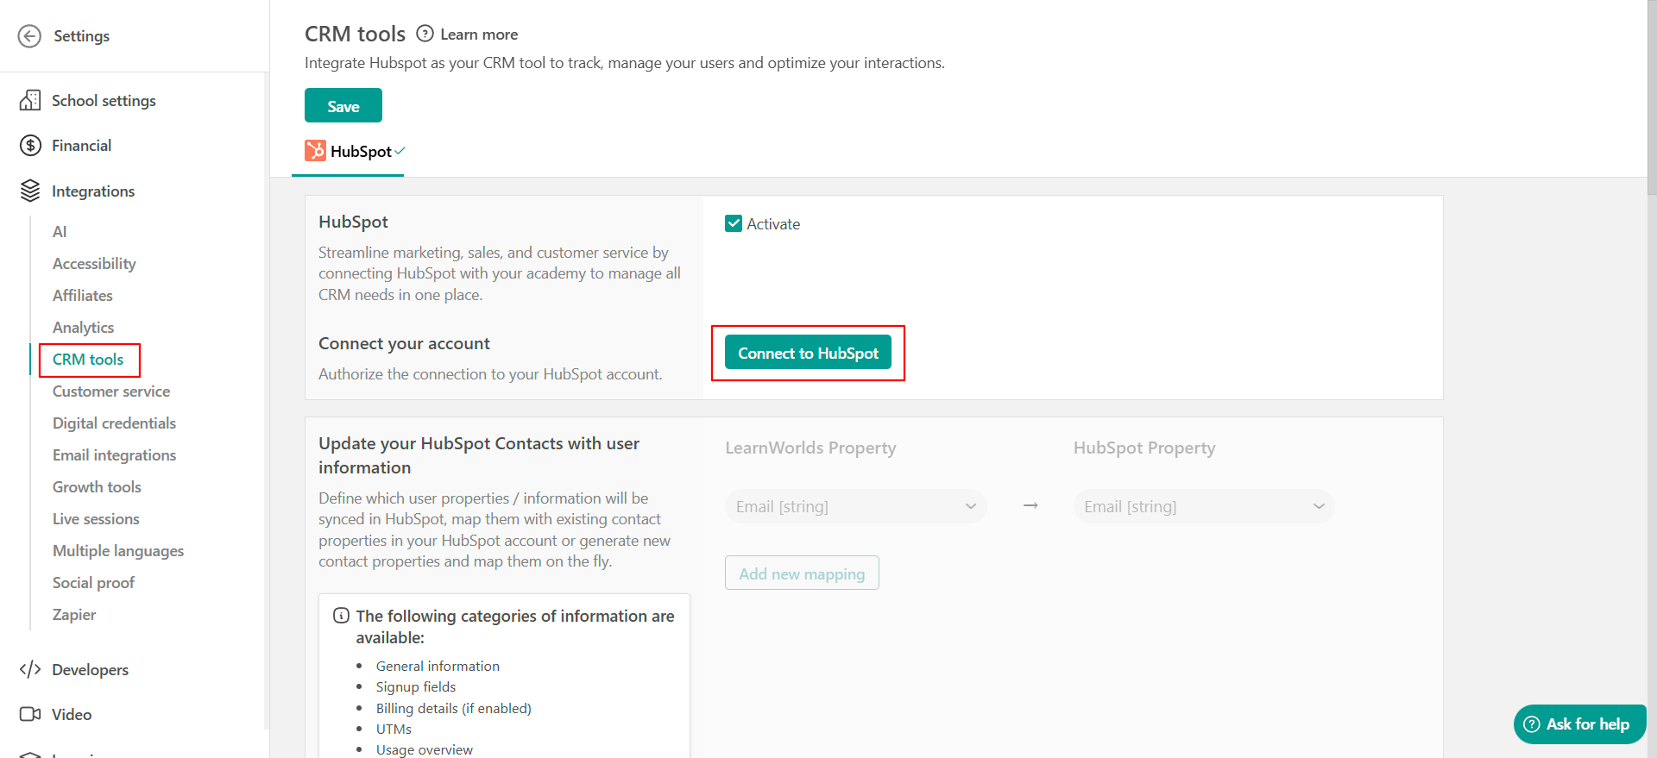
Task: Click the Settings back link text
Action: [x=82, y=36]
